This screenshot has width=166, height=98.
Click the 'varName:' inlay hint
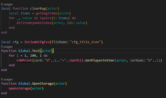tap(138, 60)
